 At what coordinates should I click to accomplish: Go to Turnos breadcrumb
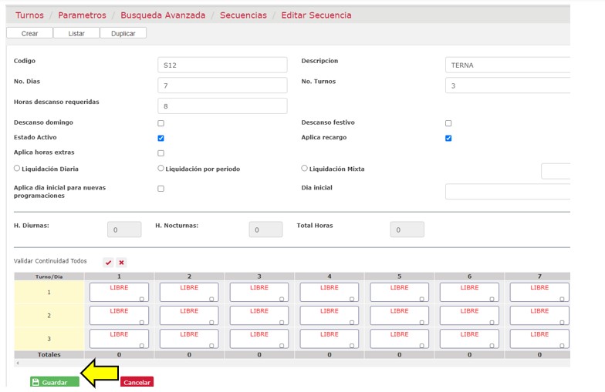pyautogui.click(x=29, y=15)
